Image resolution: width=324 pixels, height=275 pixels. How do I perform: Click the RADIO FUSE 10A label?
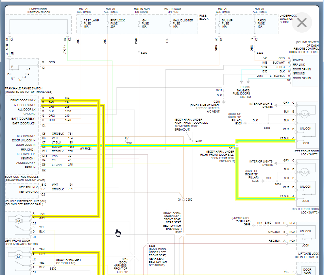pos(261,23)
